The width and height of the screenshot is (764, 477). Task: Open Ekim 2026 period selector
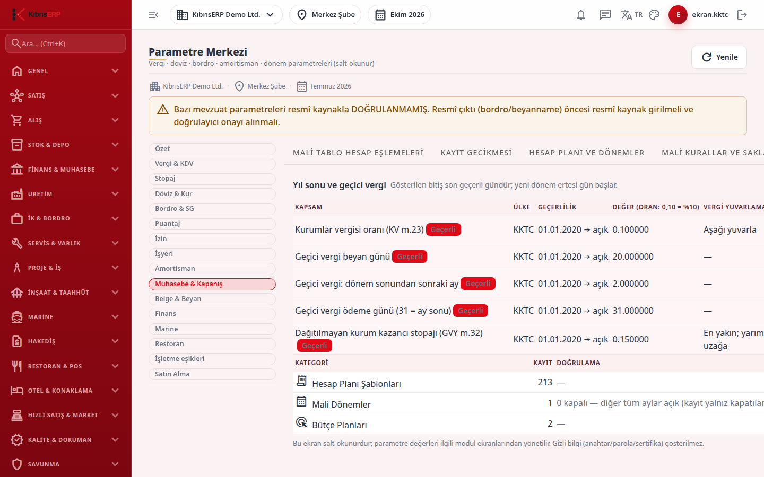tap(399, 15)
